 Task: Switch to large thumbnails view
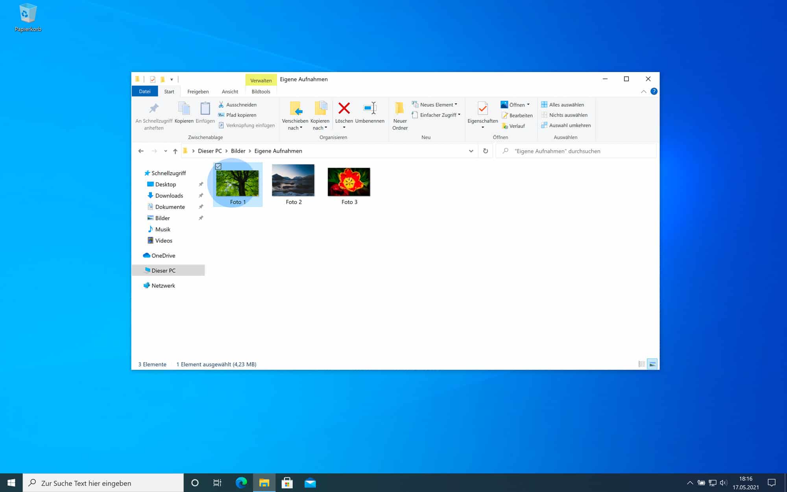tap(652, 364)
